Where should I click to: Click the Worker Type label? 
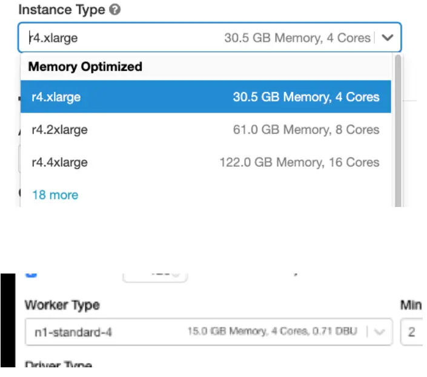[x=62, y=305]
